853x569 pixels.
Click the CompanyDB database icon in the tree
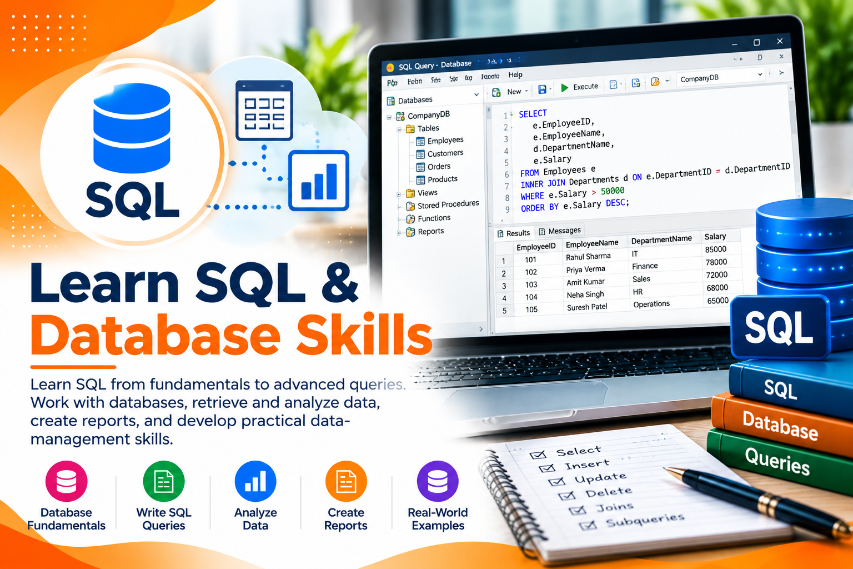(x=400, y=116)
